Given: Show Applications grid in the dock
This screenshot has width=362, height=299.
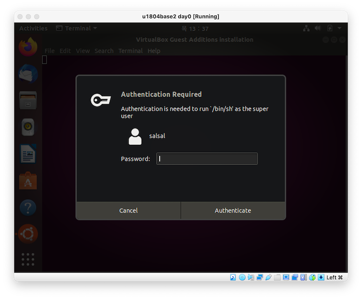Looking at the screenshot, I should click(28, 259).
